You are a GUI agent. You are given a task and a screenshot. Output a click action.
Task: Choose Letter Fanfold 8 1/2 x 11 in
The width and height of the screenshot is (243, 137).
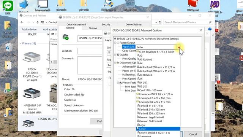(155, 133)
